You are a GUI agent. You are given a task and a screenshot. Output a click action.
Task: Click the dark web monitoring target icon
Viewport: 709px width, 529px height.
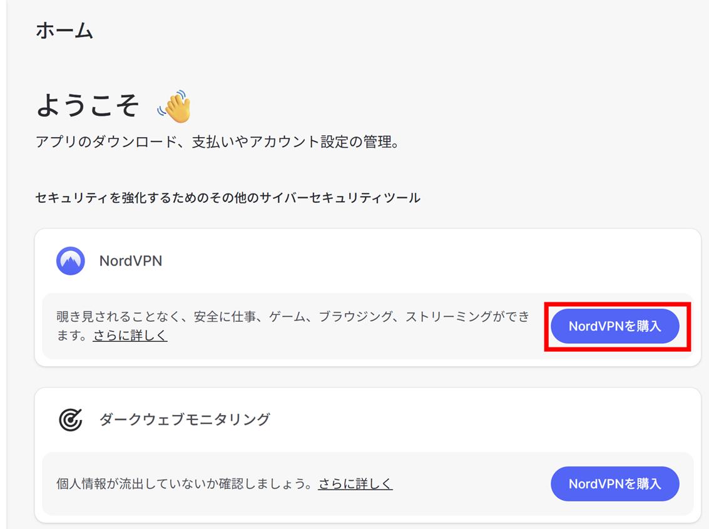coord(71,419)
